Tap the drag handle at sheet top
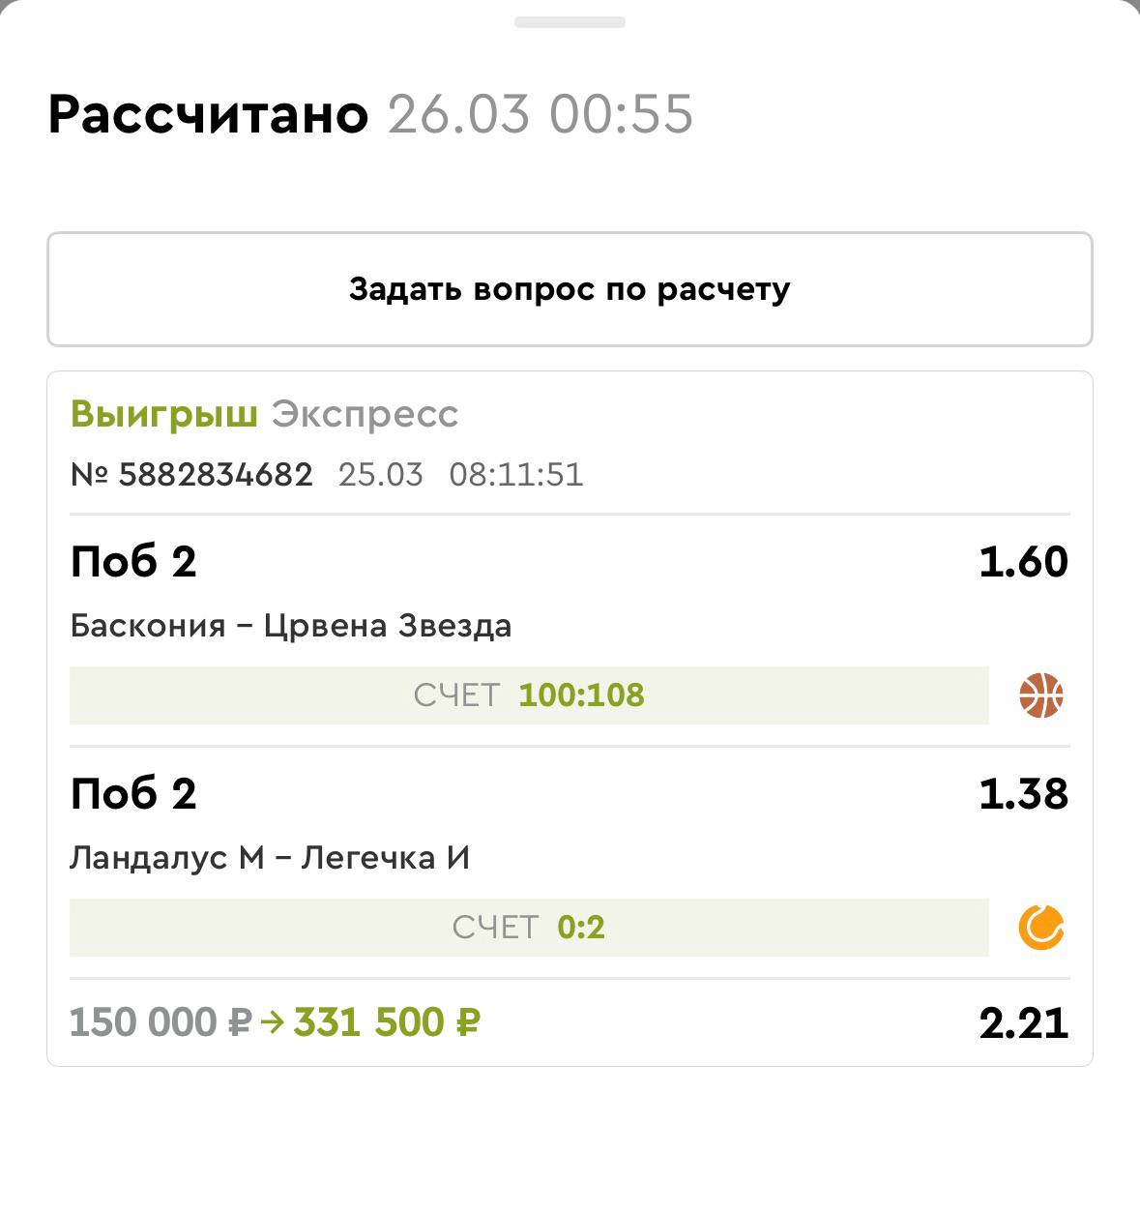This screenshot has height=1212, width=1140. coord(570,21)
